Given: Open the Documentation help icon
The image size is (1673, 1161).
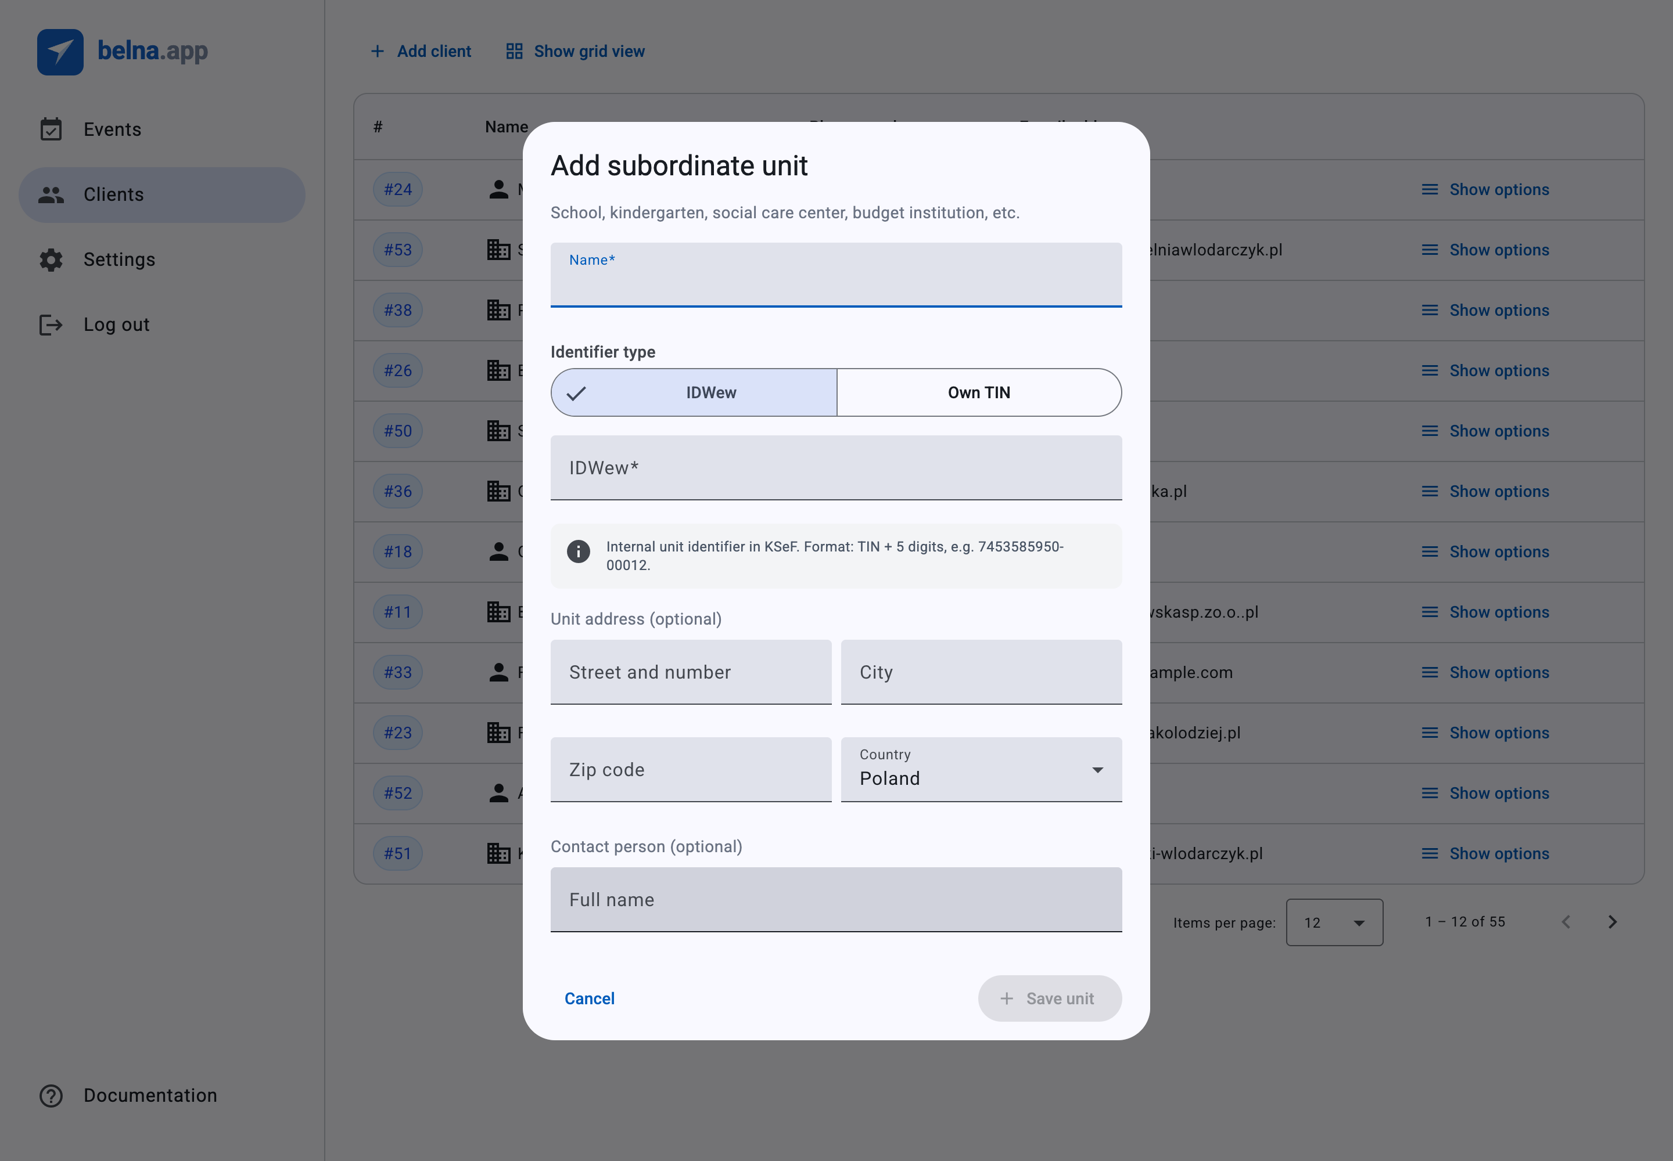Looking at the screenshot, I should pyautogui.click(x=51, y=1095).
